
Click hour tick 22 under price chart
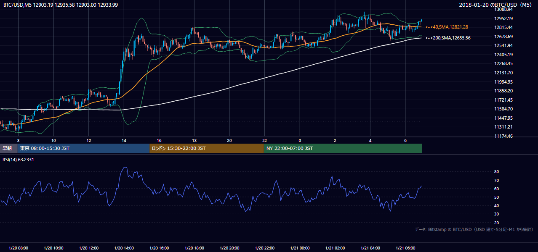(264, 140)
